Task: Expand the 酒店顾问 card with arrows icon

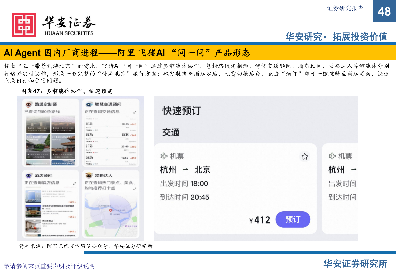Action: [x=74, y=183]
